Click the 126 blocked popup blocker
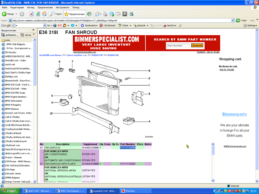 (x=107, y=26)
